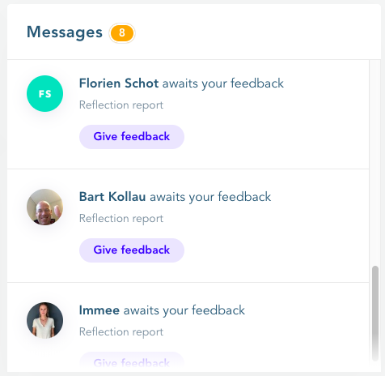Open Florien Schot's FS initials avatar
Screen dimensions: 385x376
[x=44, y=93]
